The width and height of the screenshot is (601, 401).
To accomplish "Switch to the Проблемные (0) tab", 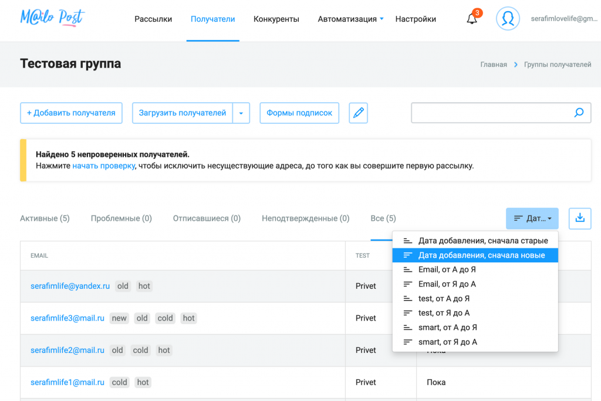I will (121, 218).
